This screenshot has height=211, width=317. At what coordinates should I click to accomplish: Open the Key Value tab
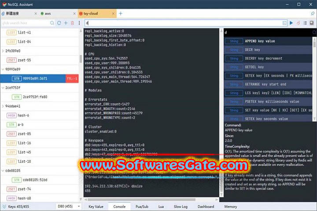96,207
